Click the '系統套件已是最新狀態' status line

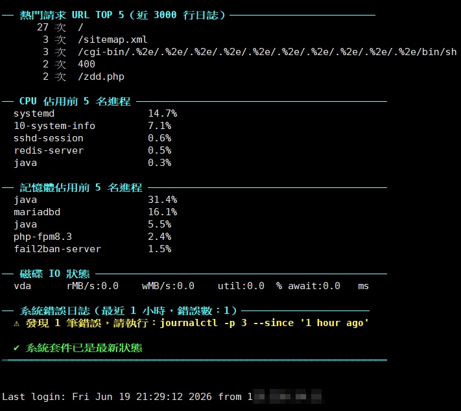(84, 348)
